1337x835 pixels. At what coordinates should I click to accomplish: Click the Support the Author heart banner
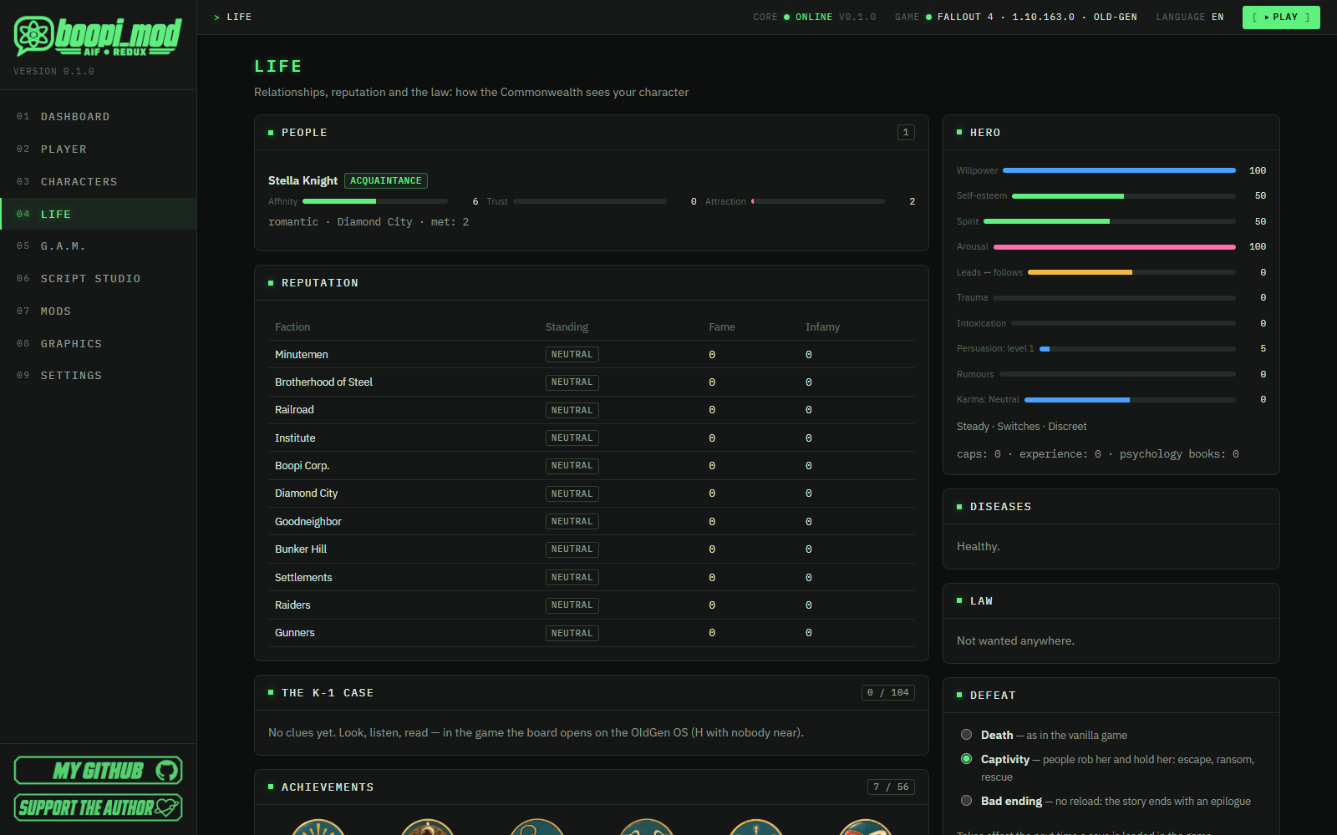(98, 807)
